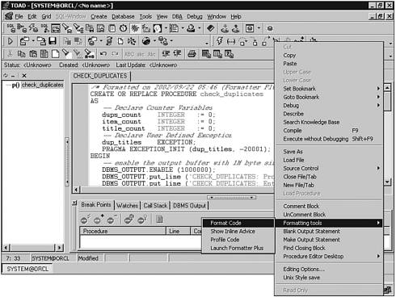This screenshot has width=396, height=297.
Task: Click down arrow of editor vertical scrollbar
Action: 387,182
